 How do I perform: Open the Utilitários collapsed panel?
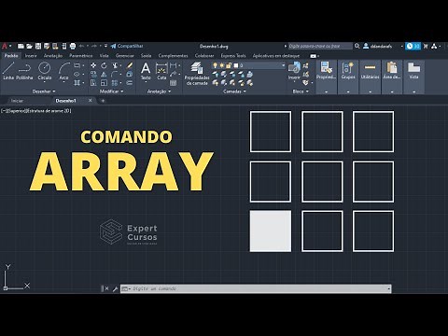click(x=370, y=77)
